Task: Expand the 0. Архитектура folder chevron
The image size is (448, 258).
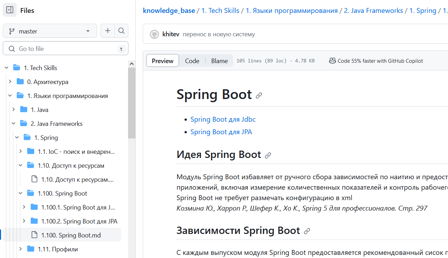Action: (10, 82)
